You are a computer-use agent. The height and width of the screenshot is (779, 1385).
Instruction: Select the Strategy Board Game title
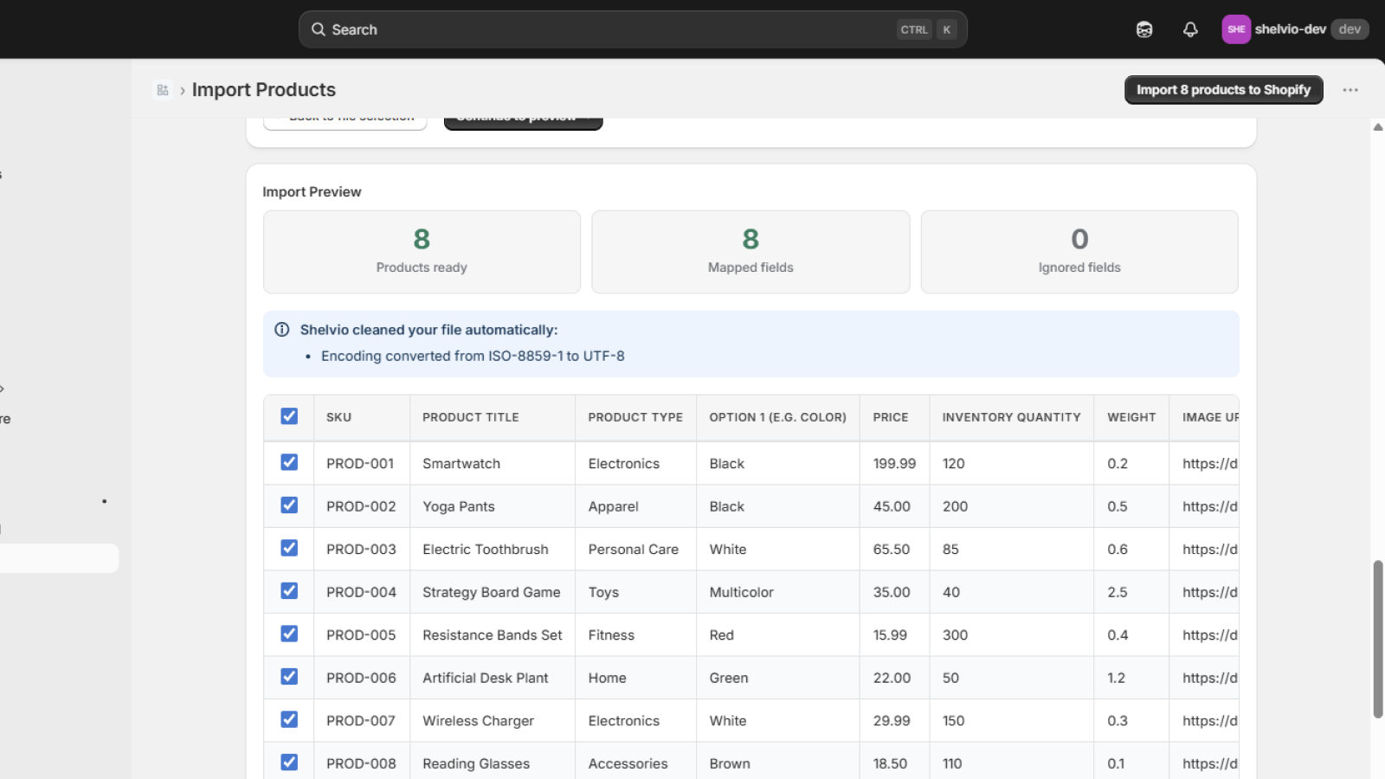click(492, 592)
